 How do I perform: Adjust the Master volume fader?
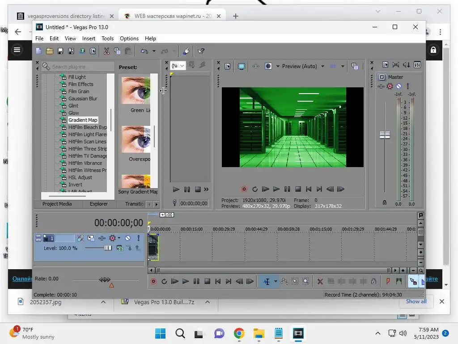coord(385,135)
